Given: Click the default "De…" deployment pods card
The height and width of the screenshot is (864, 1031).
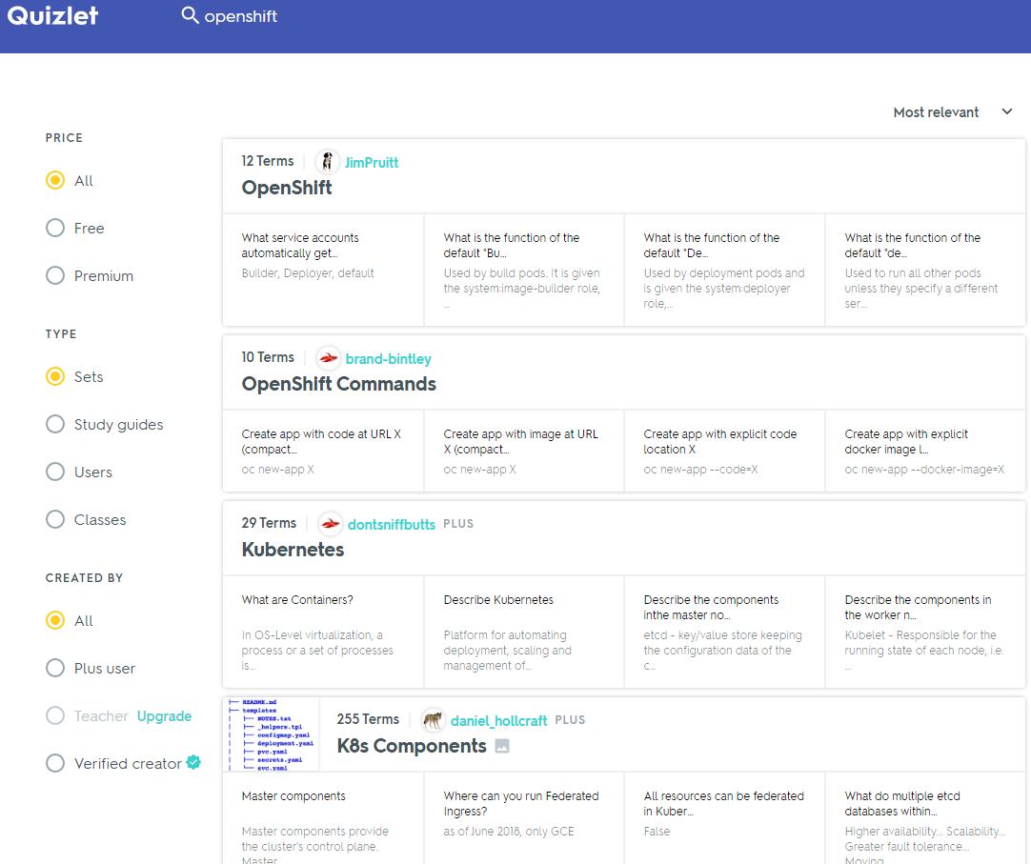Looking at the screenshot, I should [x=724, y=270].
